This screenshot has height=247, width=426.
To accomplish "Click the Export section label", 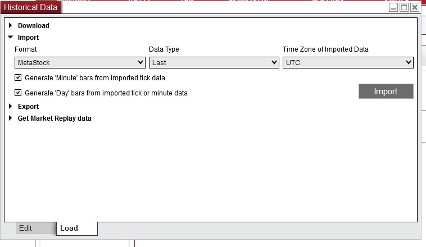I will point(29,107).
